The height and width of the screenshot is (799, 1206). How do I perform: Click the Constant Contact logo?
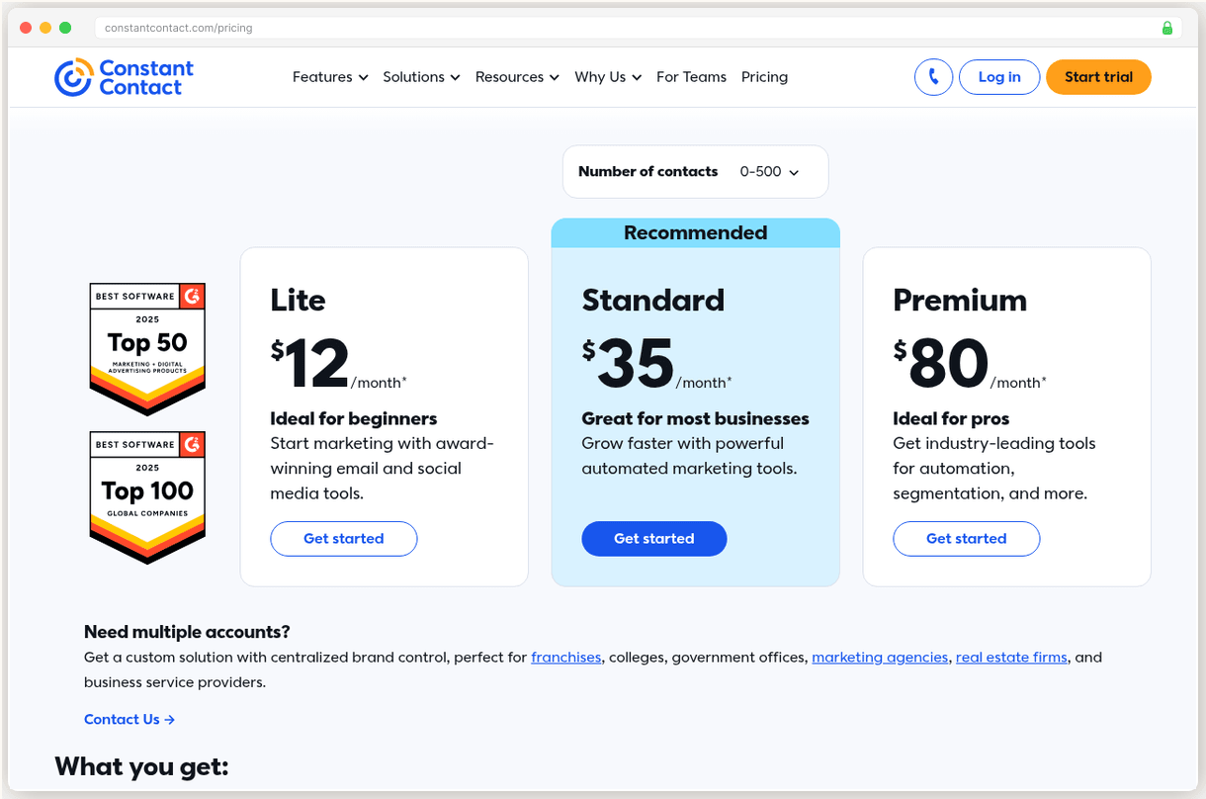(124, 76)
